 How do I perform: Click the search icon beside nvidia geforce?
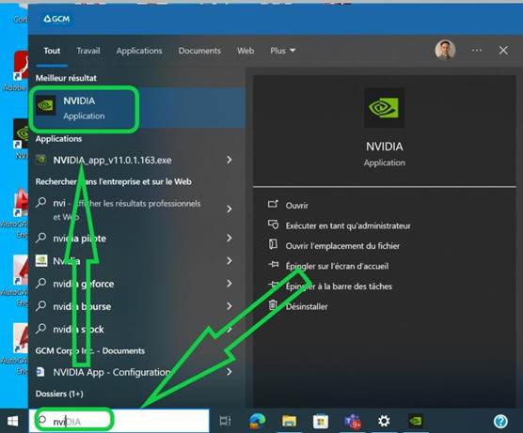coord(41,283)
